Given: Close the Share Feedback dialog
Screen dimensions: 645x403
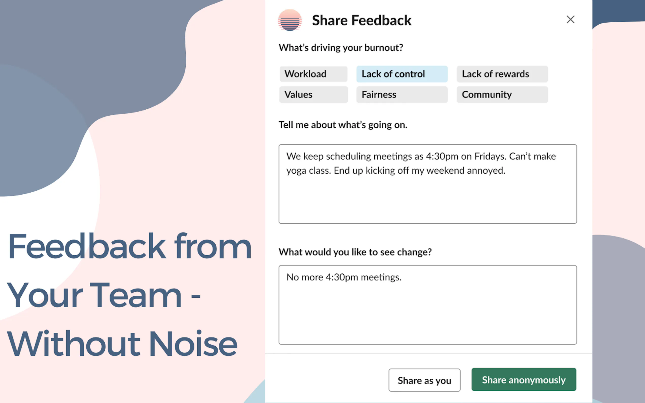Looking at the screenshot, I should (570, 20).
